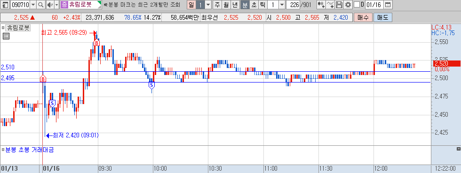
Task: Click the table grid icon under 휴림로봇
Action: pos(6,37)
